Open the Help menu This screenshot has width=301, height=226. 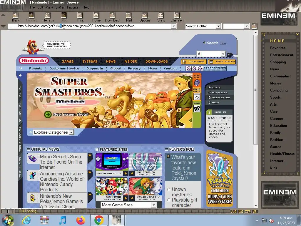pos(86,7)
